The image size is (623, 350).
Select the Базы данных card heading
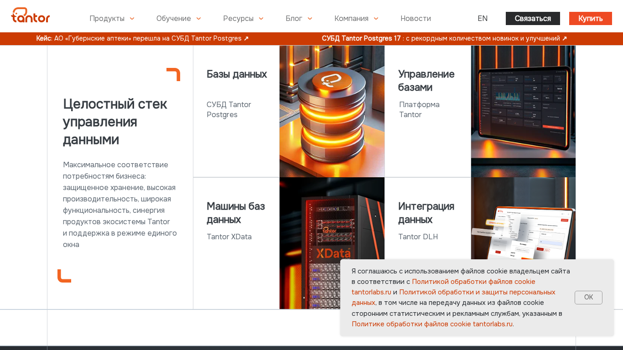[237, 74]
